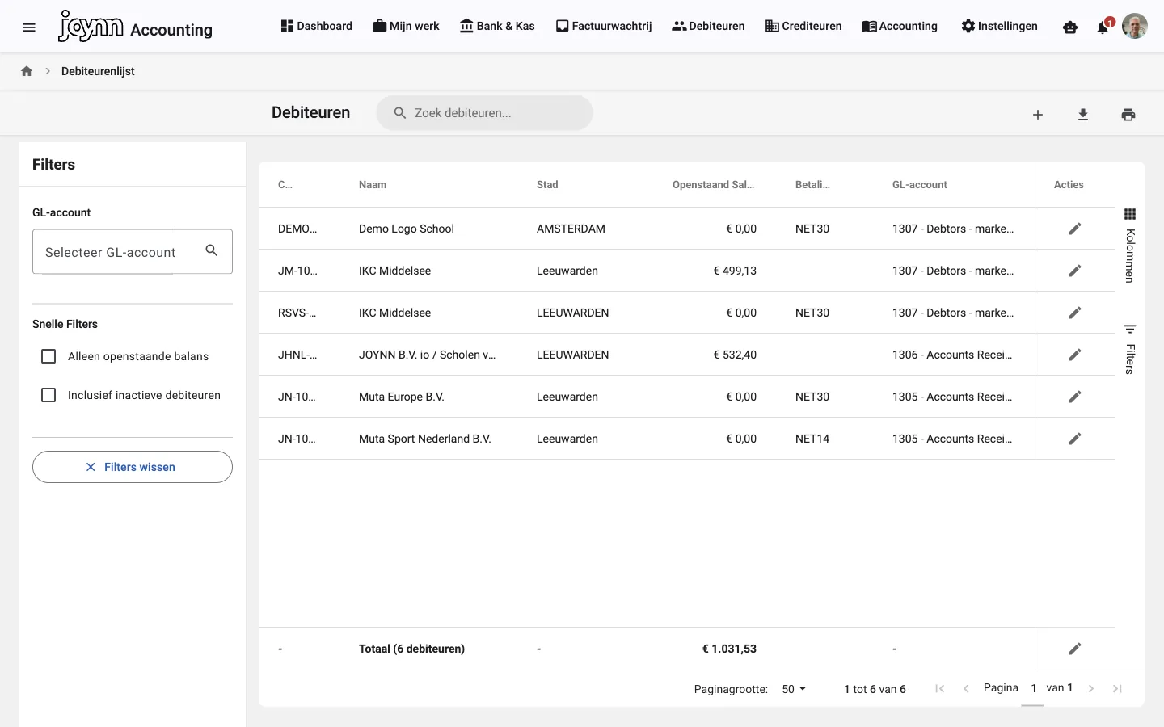
Task: Click the Filters wissen button
Action: [133, 467]
